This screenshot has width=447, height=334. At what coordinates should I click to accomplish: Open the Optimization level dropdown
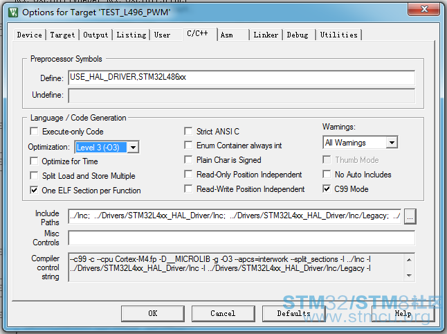click(133, 148)
